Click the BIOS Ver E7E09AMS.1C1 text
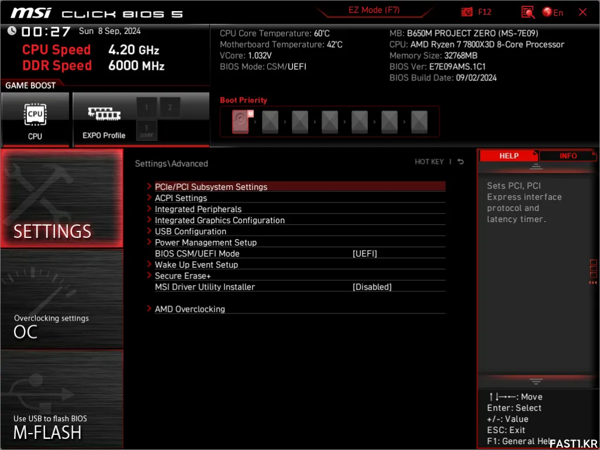Viewport: 600px width, 450px height. pyautogui.click(x=437, y=67)
